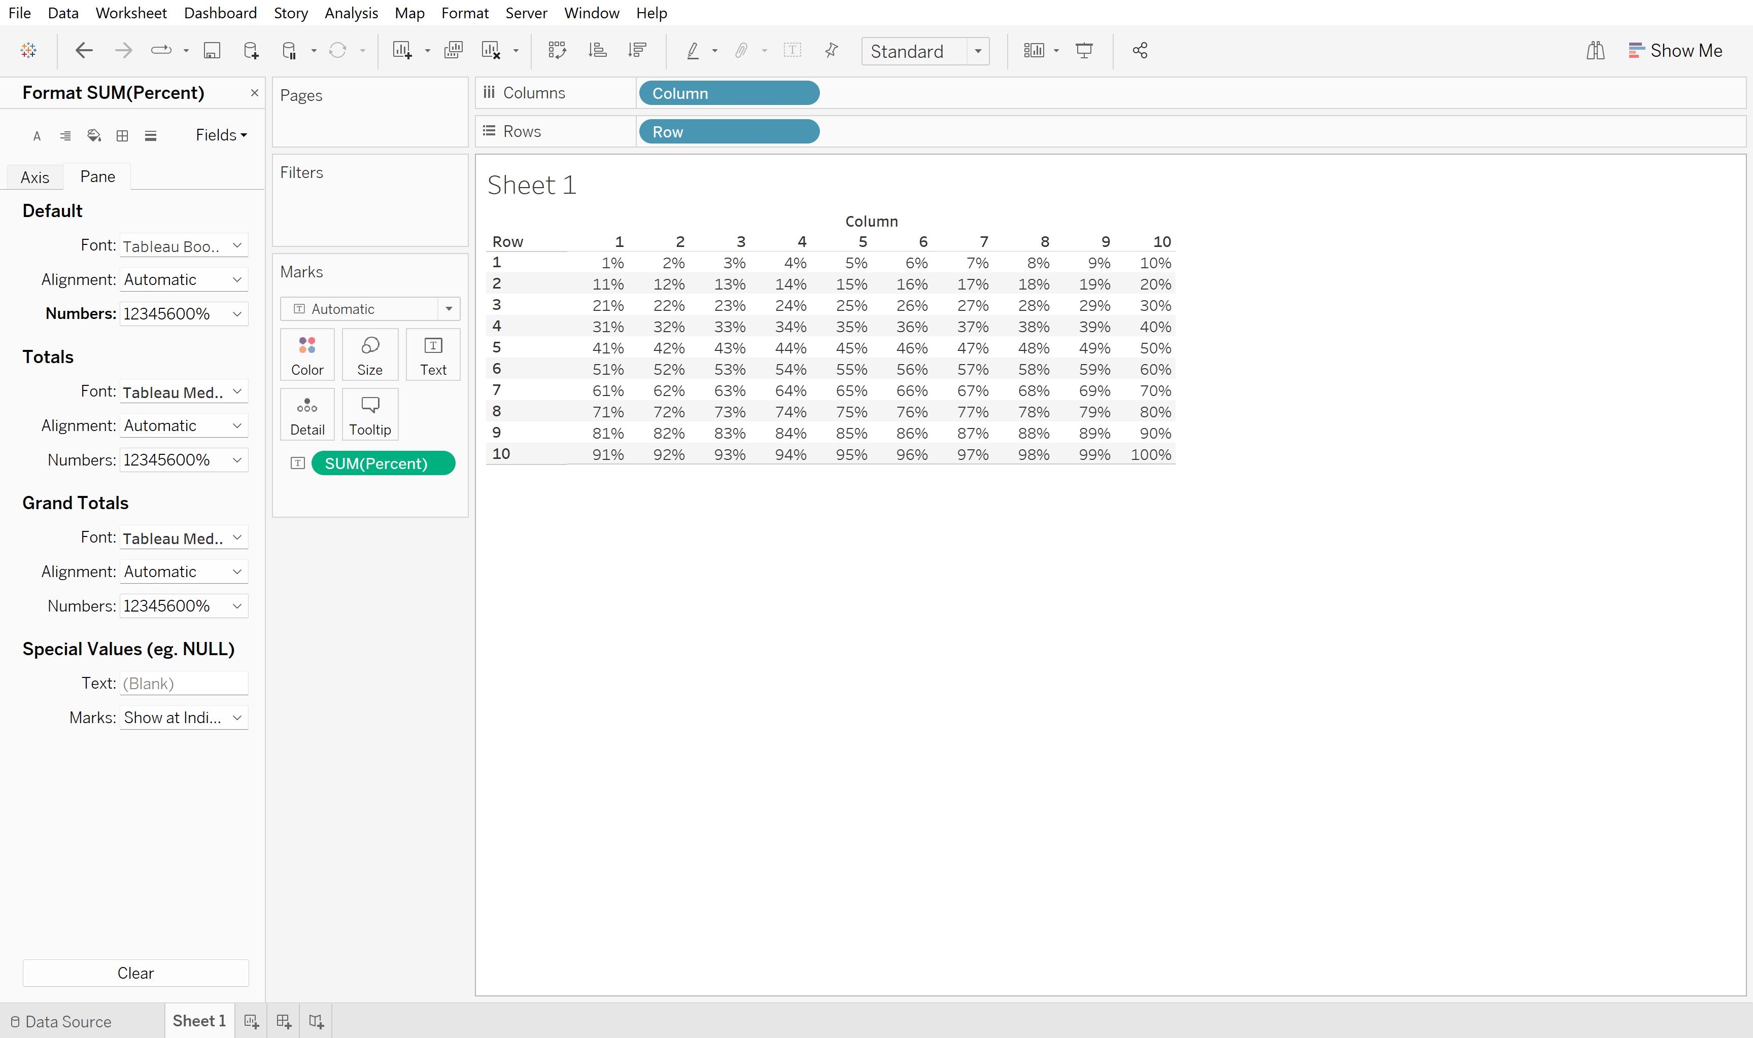Click the Sort Descending toolbar icon
The width and height of the screenshot is (1753, 1038).
pyautogui.click(x=637, y=50)
